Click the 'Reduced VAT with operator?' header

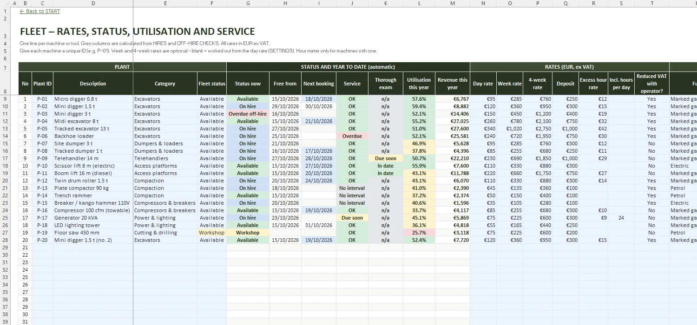pyautogui.click(x=652, y=84)
